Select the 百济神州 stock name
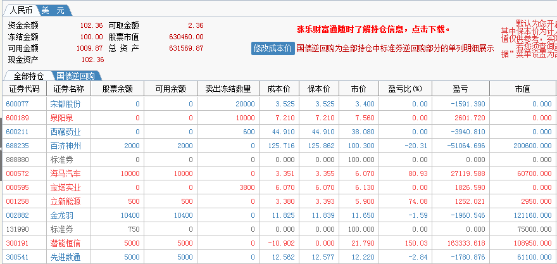 coord(65,146)
